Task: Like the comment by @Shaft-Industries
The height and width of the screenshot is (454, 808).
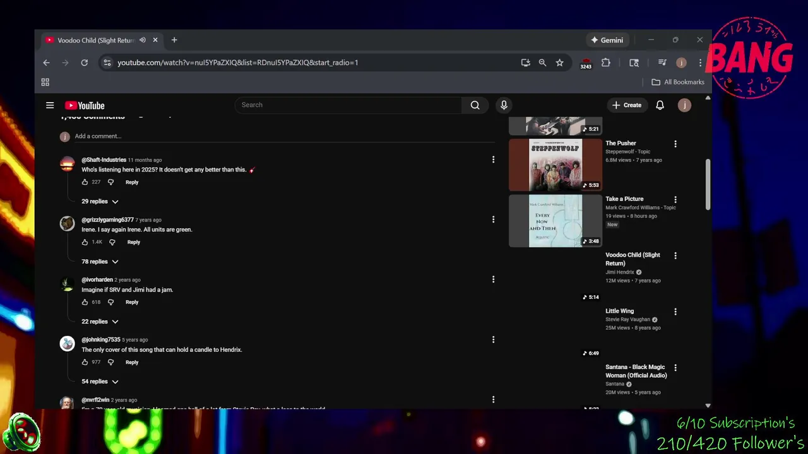Action: pyautogui.click(x=85, y=182)
